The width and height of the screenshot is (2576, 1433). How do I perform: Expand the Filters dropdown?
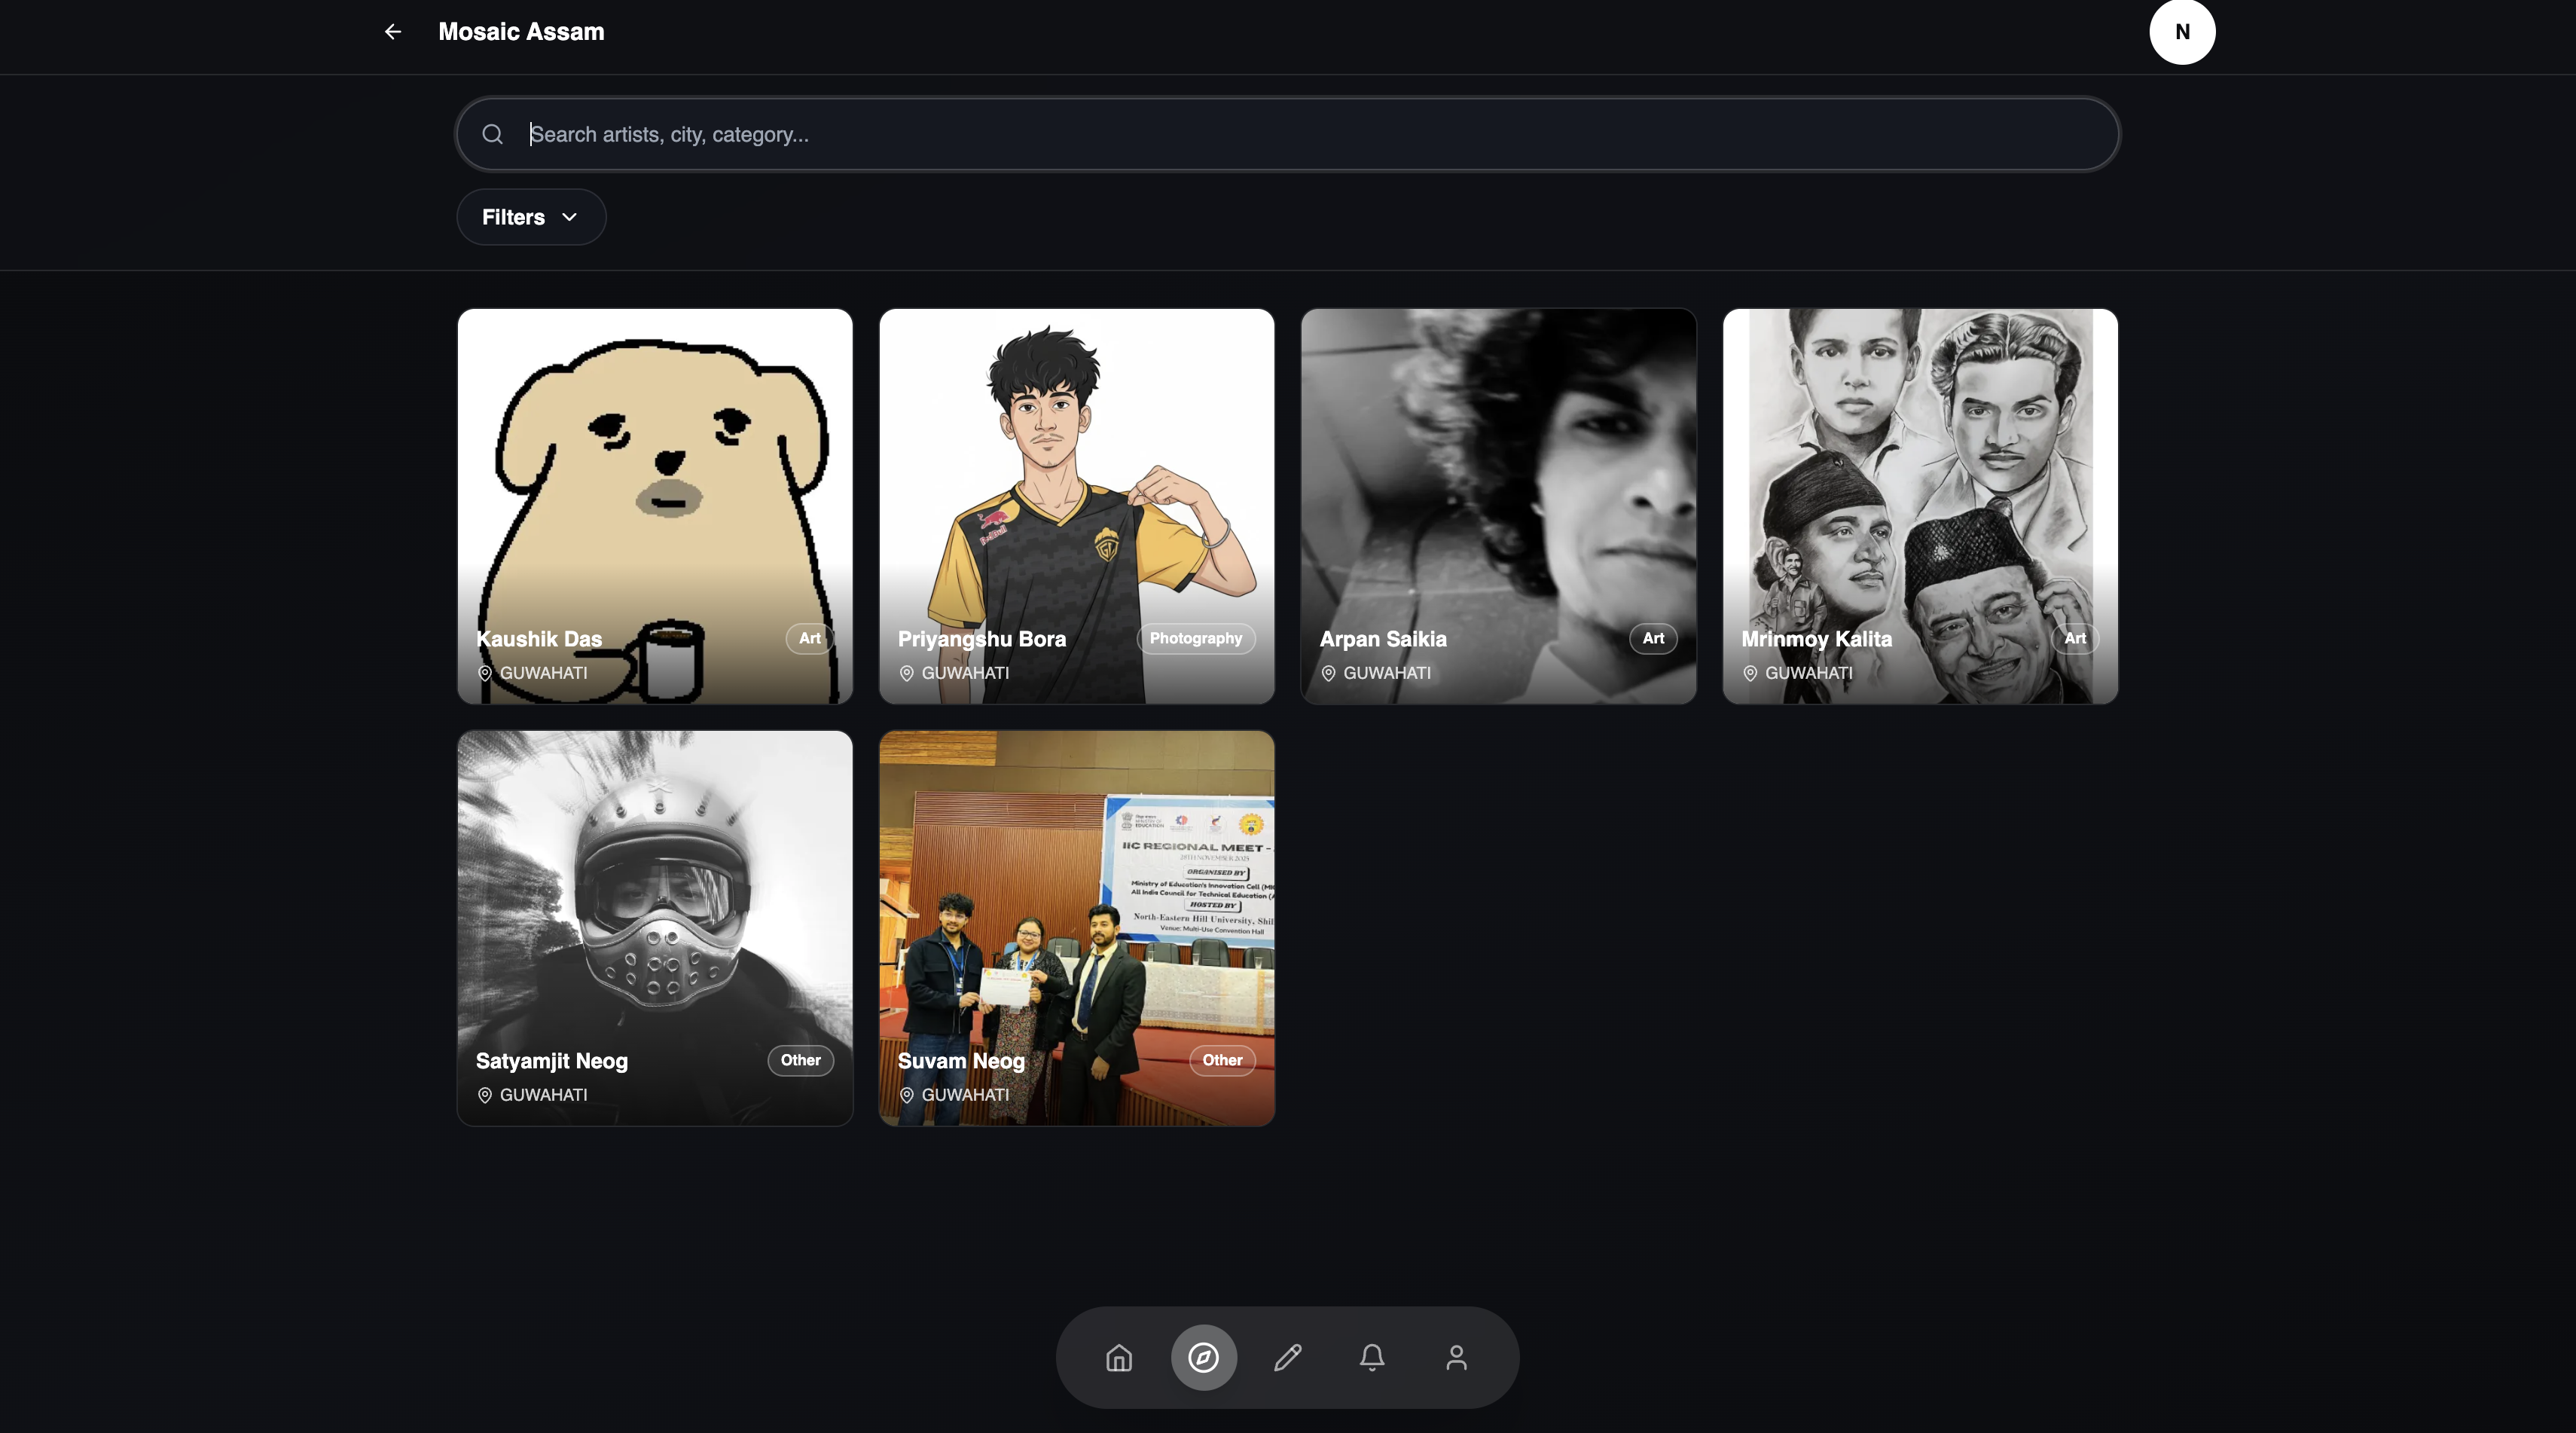[x=513, y=217]
